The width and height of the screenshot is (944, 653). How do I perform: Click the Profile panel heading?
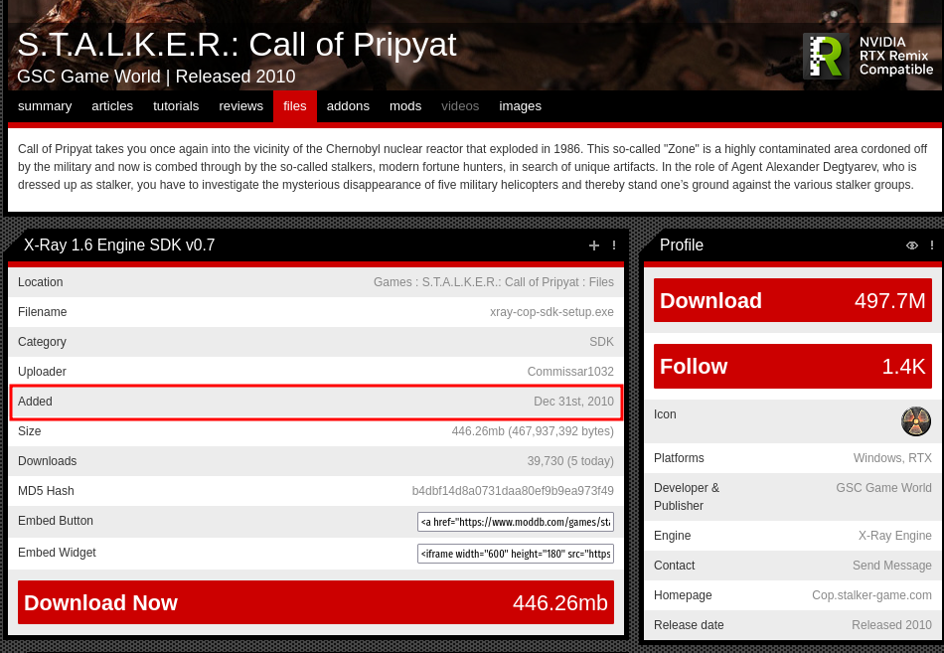pyautogui.click(x=681, y=245)
